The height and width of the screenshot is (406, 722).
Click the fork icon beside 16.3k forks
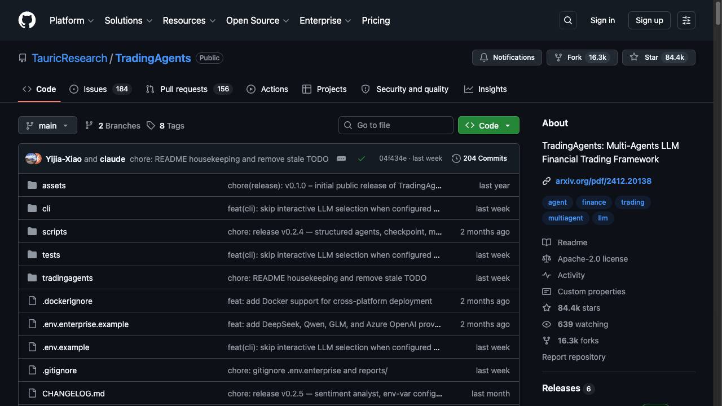547,341
